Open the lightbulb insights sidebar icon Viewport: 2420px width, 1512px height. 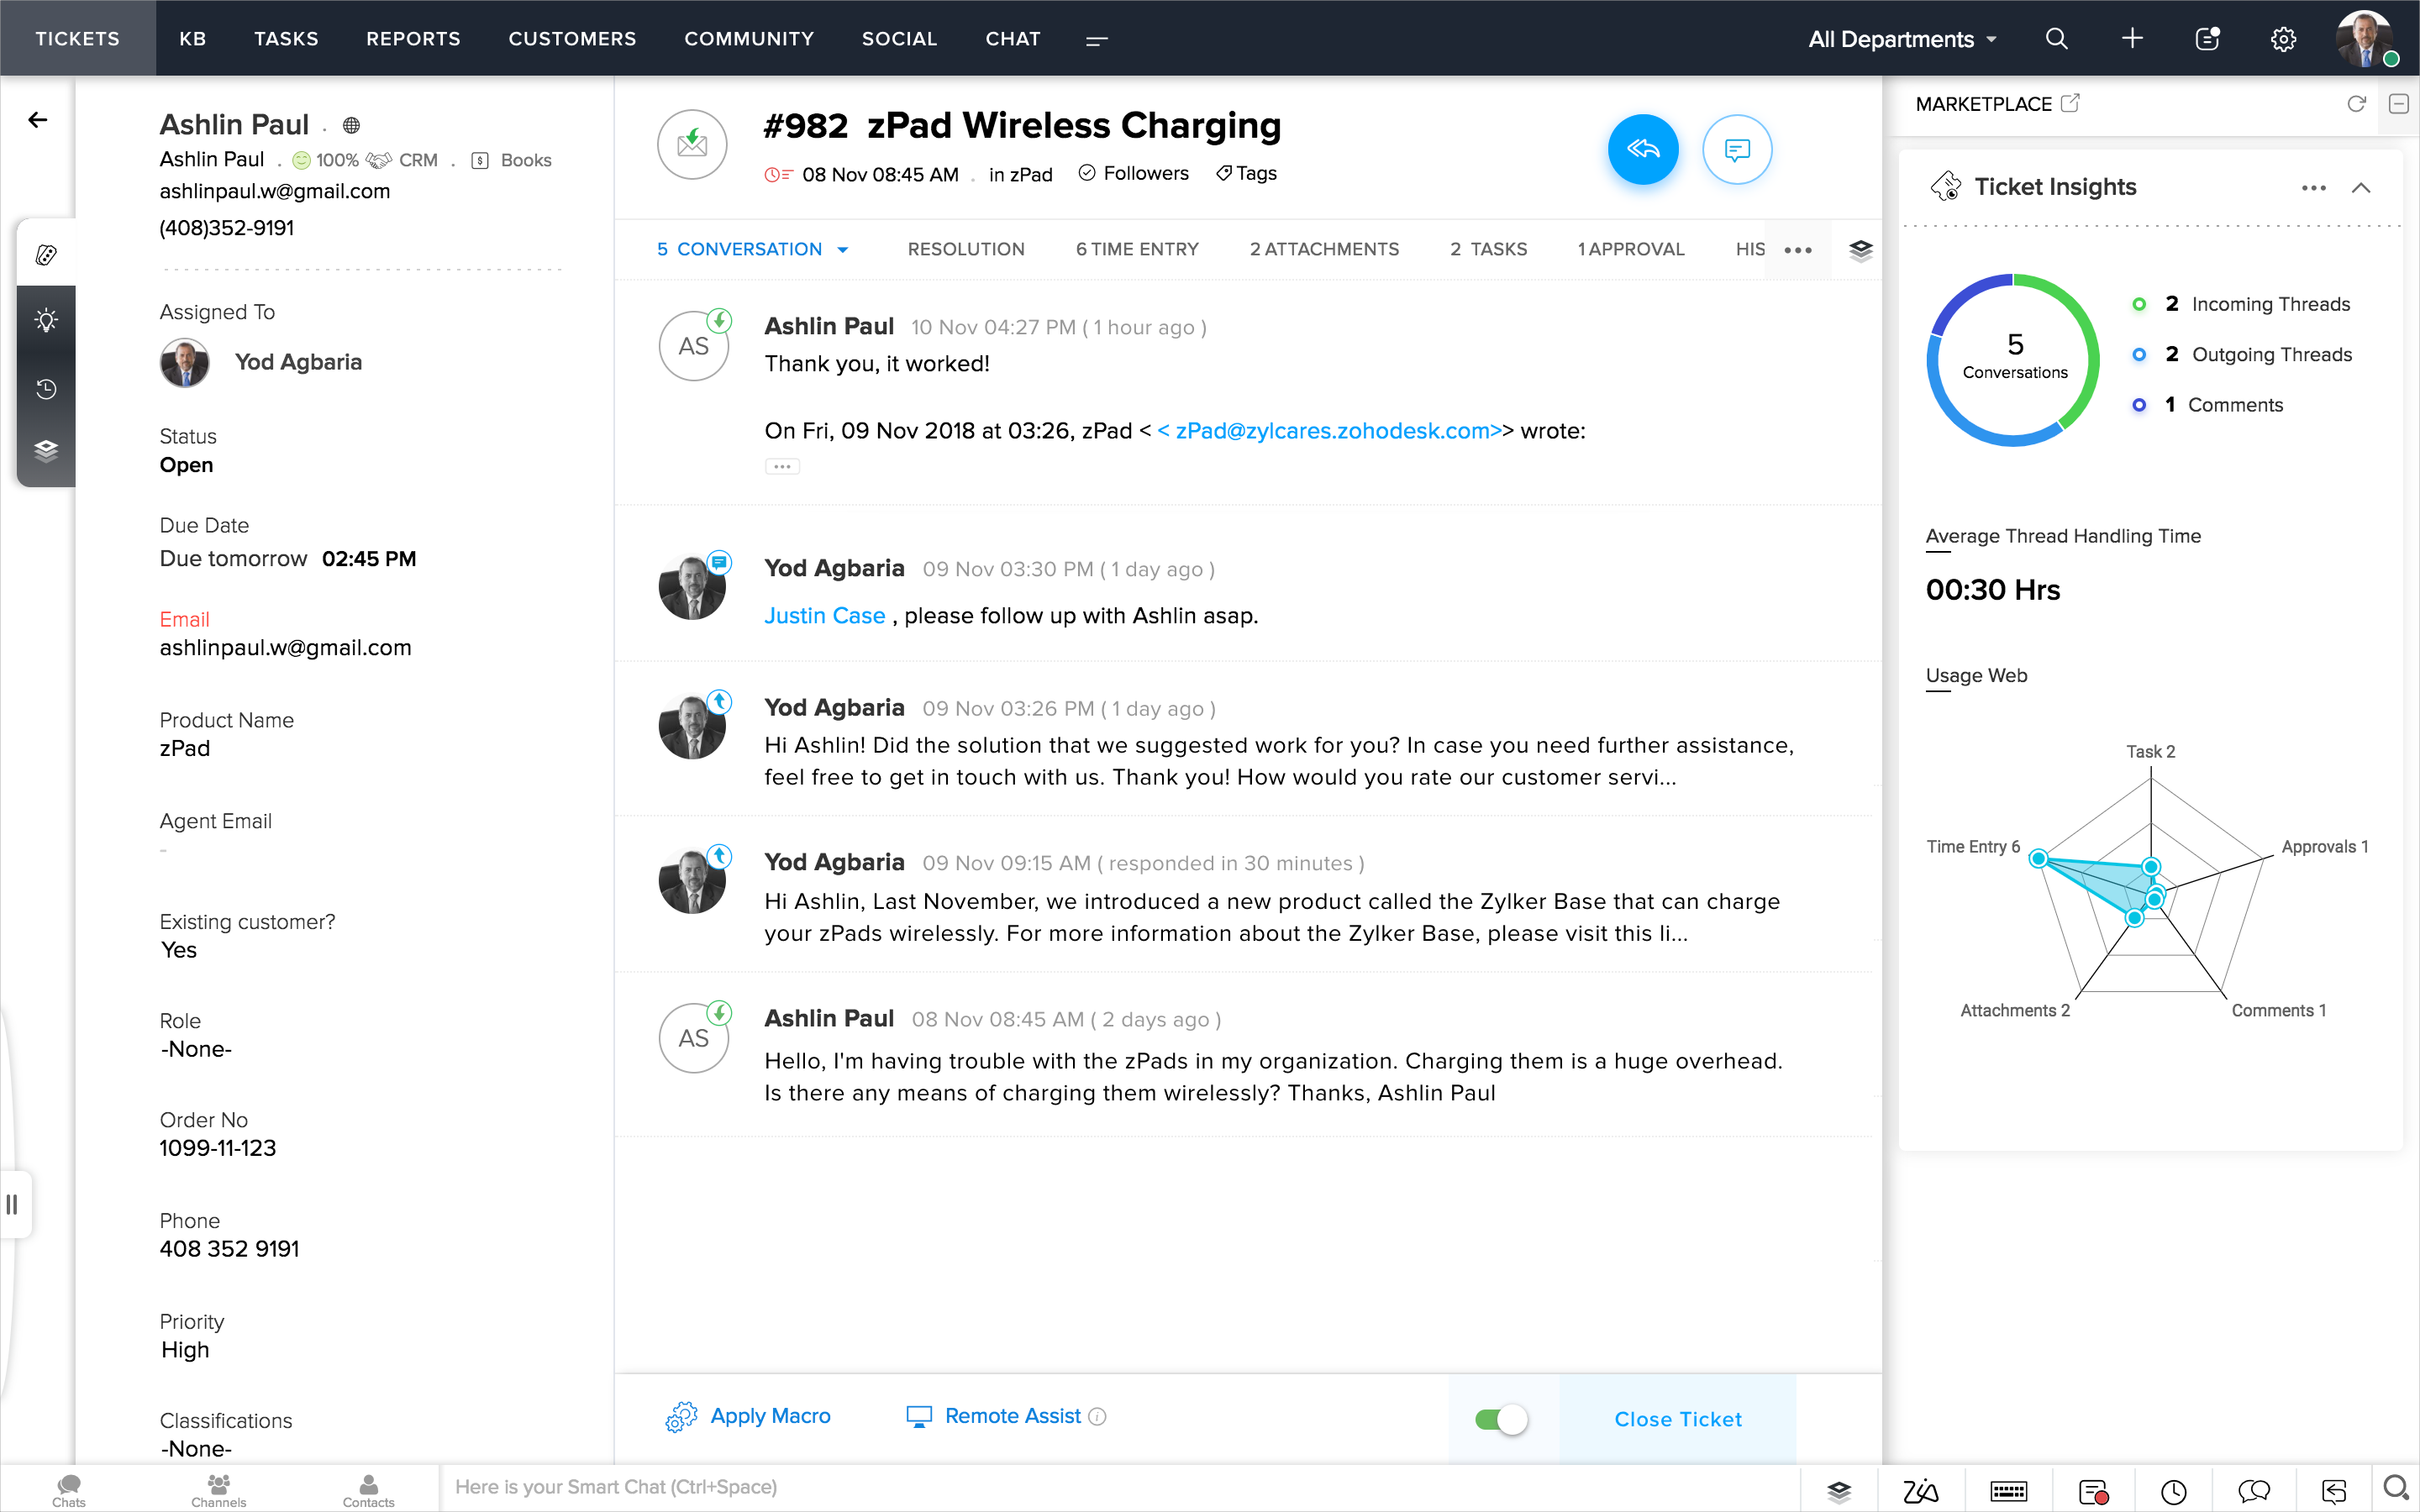click(46, 320)
